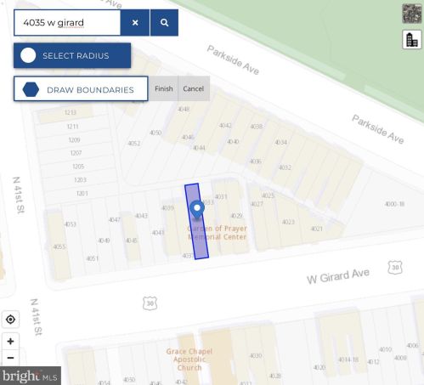Click the blue map location pin
This screenshot has height=385, width=424.
click(197, 210)
